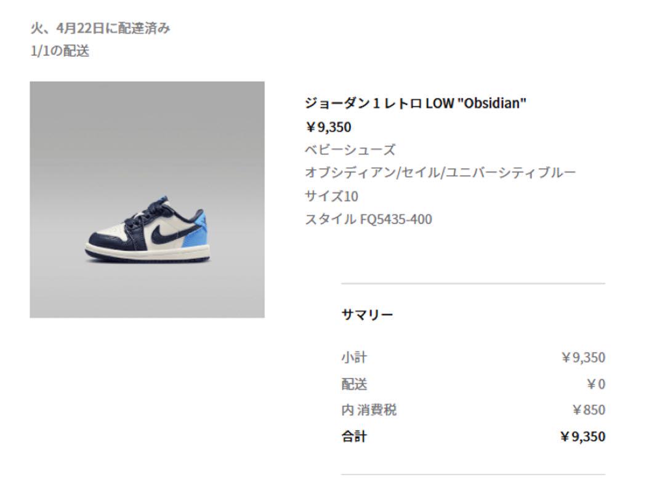Screen dimensions: 665x493
Task: Click the ジョーダン 1 レトロ LOW "Obsidian" product title
Action: point(415,103)
